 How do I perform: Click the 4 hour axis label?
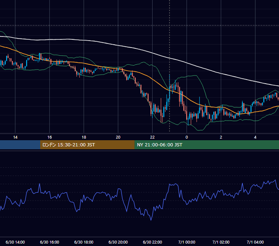coord(255,137)
